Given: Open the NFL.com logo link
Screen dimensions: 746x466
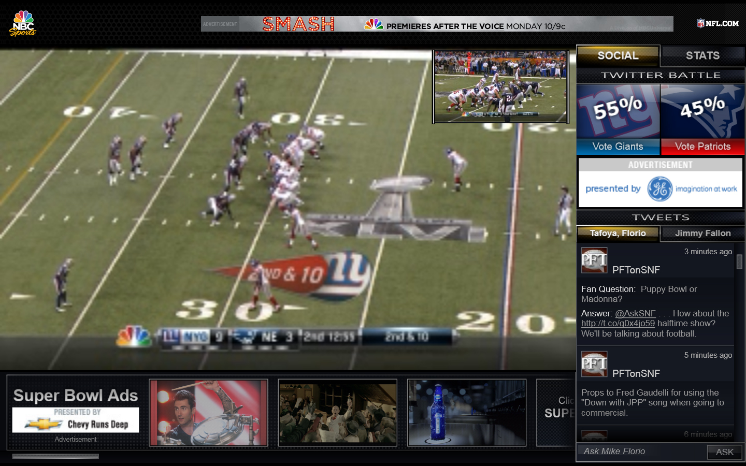Looking at the screenshot, I should coord(718,23).
